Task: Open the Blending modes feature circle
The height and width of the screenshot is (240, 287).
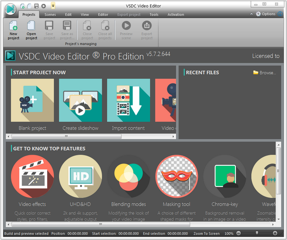Action: pyautogui.click(x=128, y=176)
